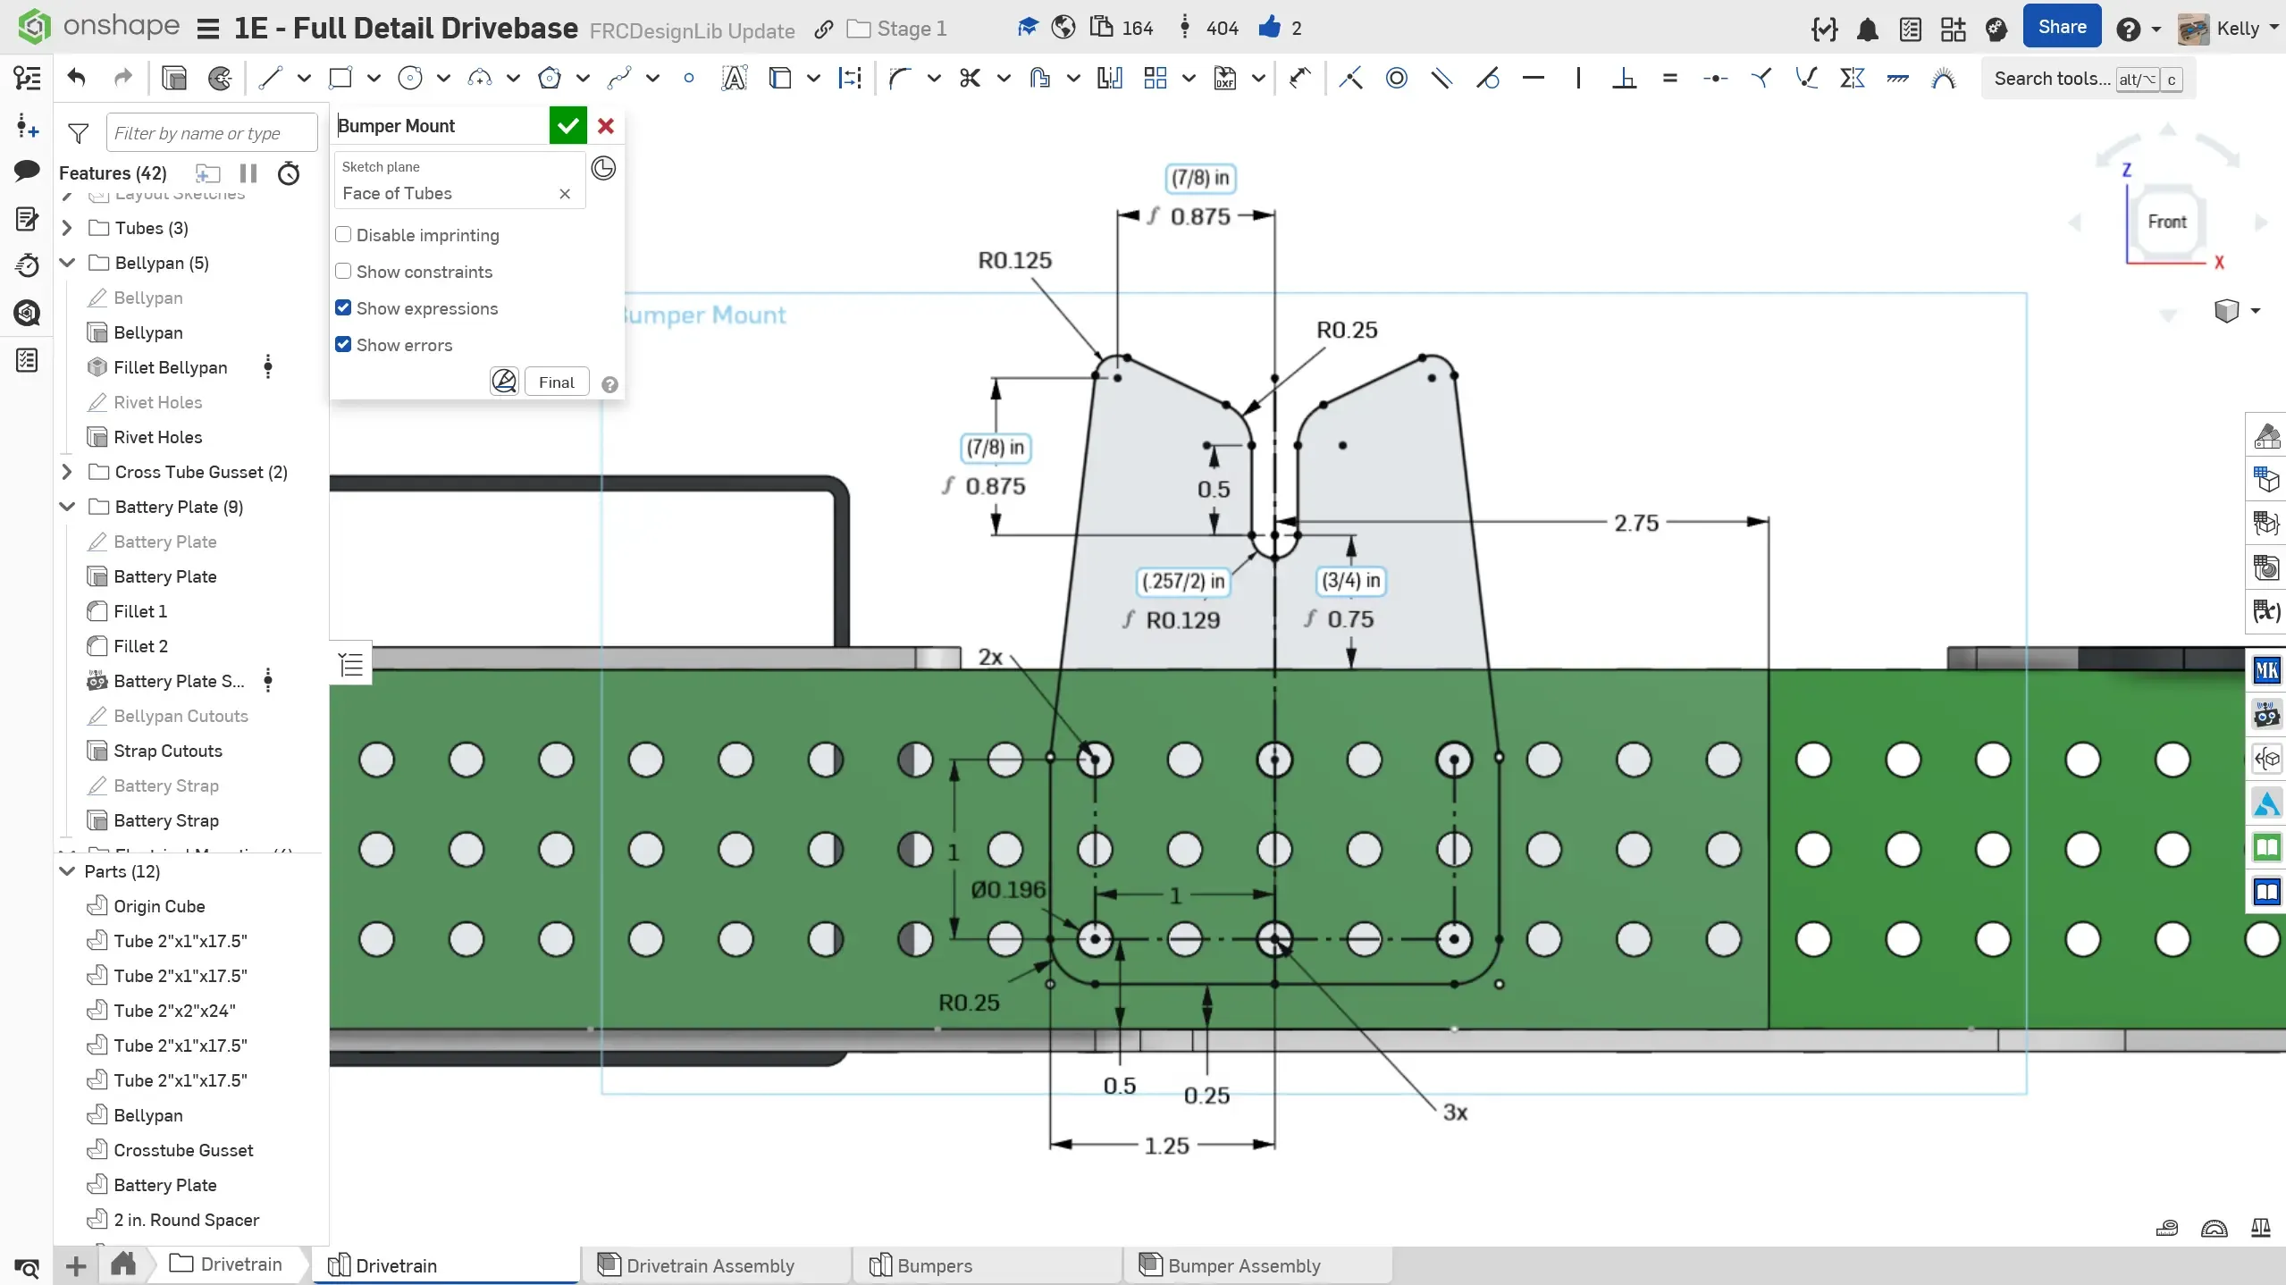
Task: Select the Sketch fillet tool
Action: pyautogui.click(x=899, y=79)
